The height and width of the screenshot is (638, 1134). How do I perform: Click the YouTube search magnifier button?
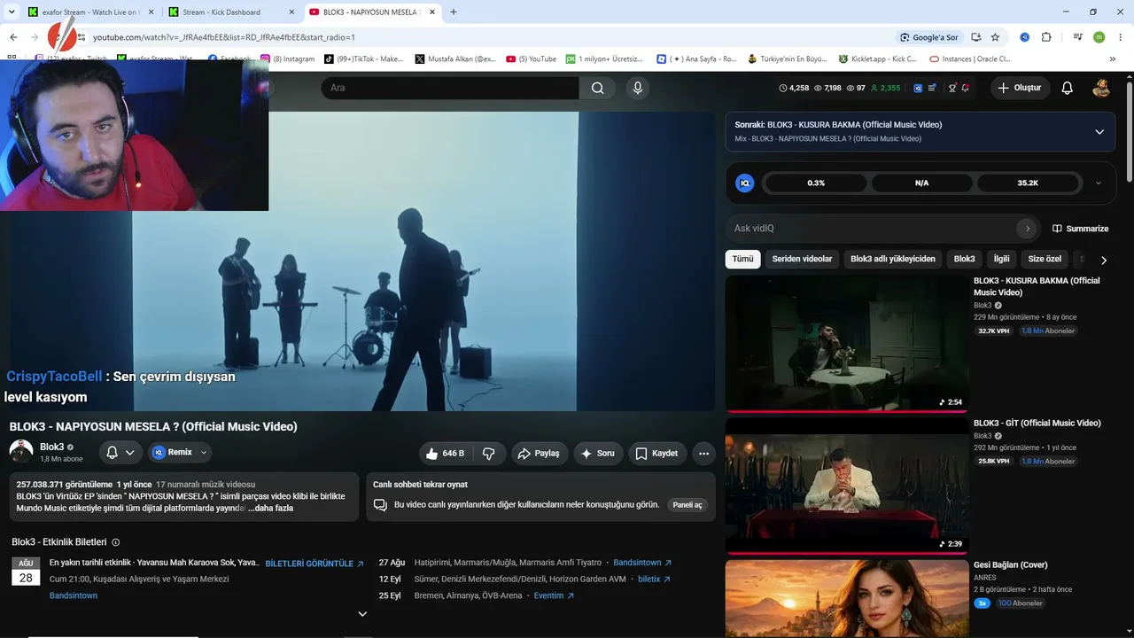coord(598,88)
